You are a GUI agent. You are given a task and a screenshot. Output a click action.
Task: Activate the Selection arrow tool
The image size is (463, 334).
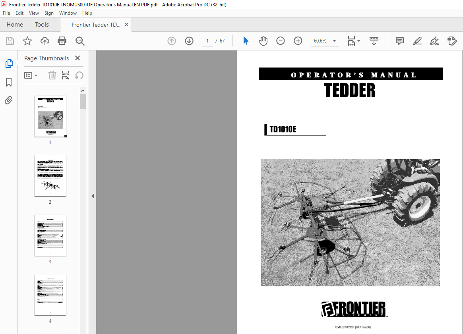click(246, 41)
